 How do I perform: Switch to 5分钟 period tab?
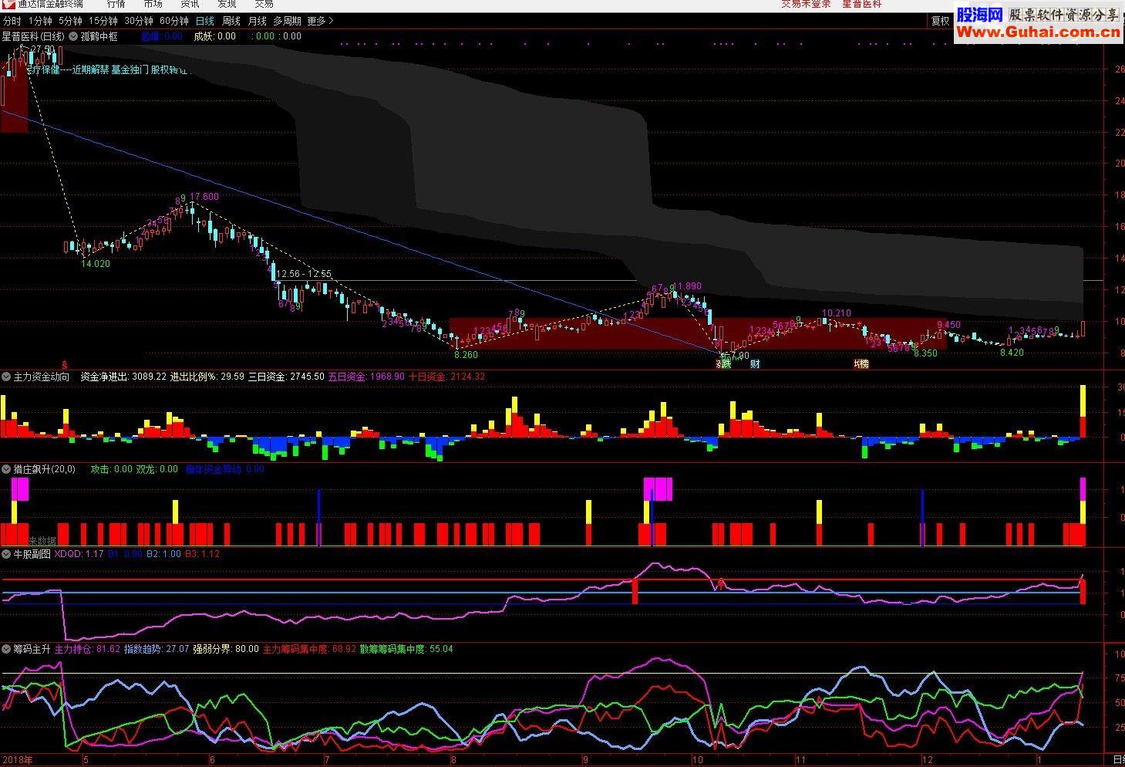70,21
